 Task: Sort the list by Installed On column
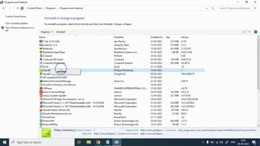pyautogui.click(x=157, y=37)
